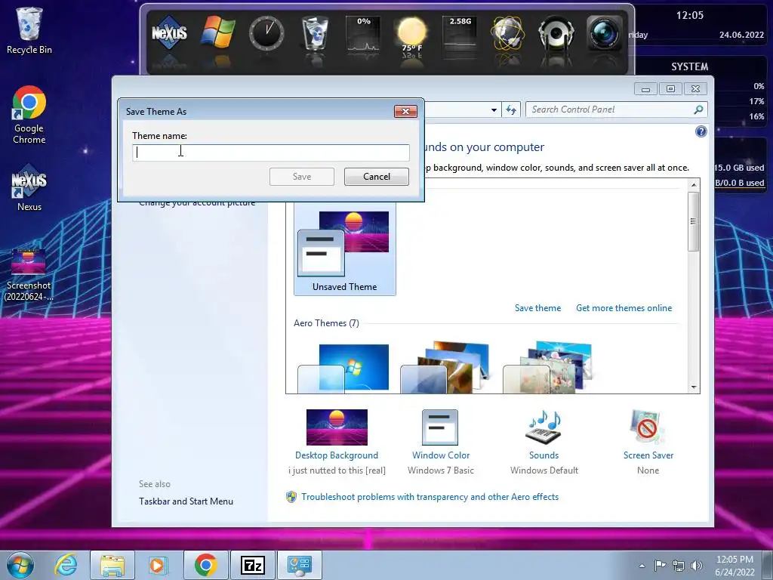Open the analog clock dock icon

coord(266,33)
